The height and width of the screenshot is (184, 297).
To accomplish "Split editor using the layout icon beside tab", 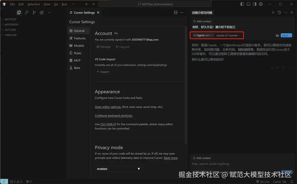I will (175, 12).
